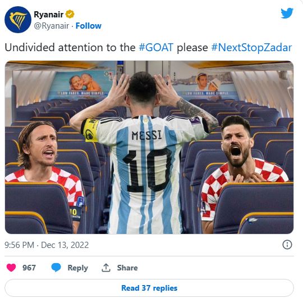
Task: Click the blue reply speech bubble icon
Action: click(56, 268)
